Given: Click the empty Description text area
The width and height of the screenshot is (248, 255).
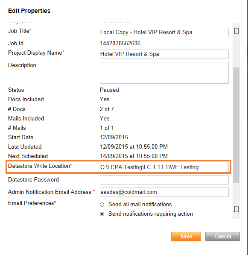Looking at the screenshot, I should pyautogui.click(x=164, y=73).
